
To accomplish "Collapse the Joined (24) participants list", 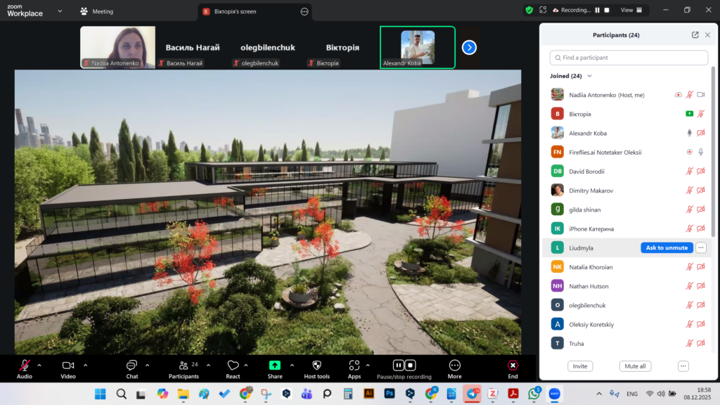I will (589, 76).
